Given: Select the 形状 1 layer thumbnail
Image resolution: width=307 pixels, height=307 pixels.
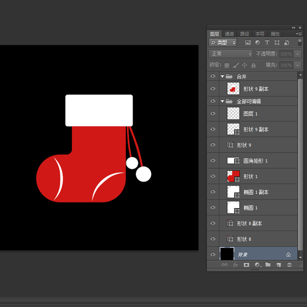Looking at the screenshot, I should click(233, 176).
